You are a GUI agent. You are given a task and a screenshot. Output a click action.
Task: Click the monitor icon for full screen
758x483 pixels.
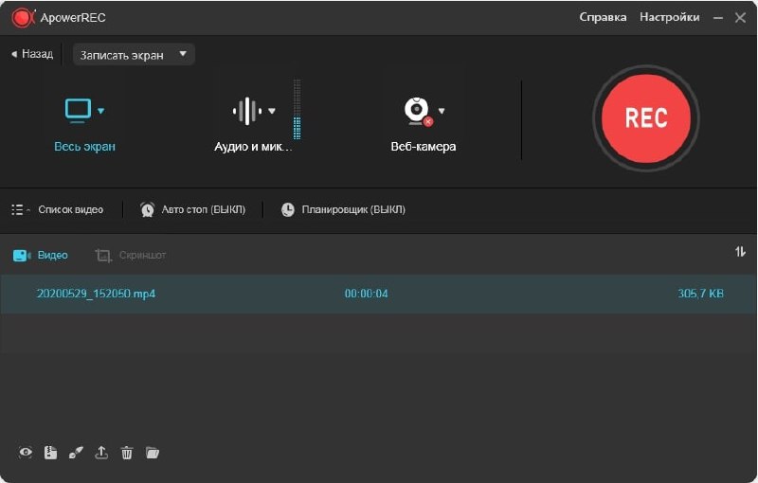coord(78,111)
